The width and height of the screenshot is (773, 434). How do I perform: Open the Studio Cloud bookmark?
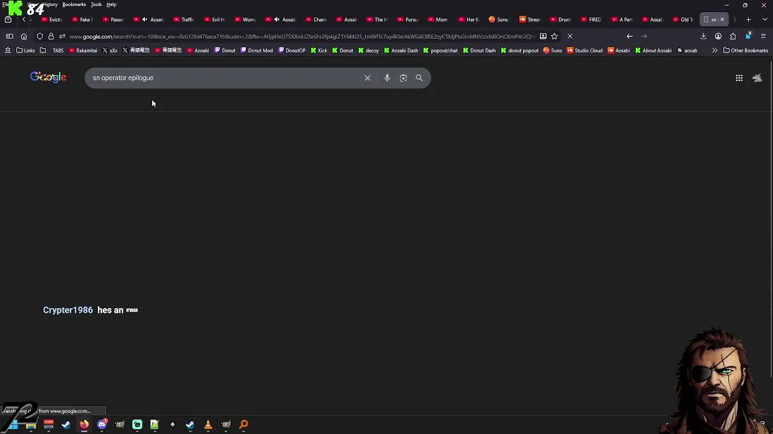(584, 51)
